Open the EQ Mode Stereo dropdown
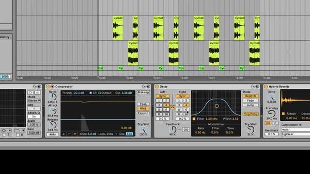This screenshot has height=174, width=310. click(x=34, y=101)
